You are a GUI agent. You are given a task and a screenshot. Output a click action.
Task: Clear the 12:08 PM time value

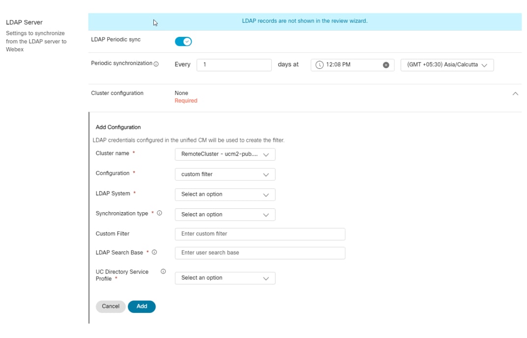point(386,65)
